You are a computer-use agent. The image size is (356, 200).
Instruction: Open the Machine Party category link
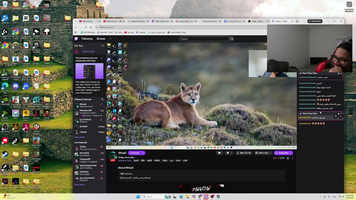coord(125,161)
